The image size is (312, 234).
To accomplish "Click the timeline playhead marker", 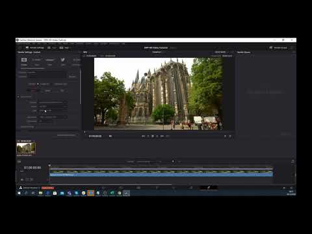I will pos(49,165).
